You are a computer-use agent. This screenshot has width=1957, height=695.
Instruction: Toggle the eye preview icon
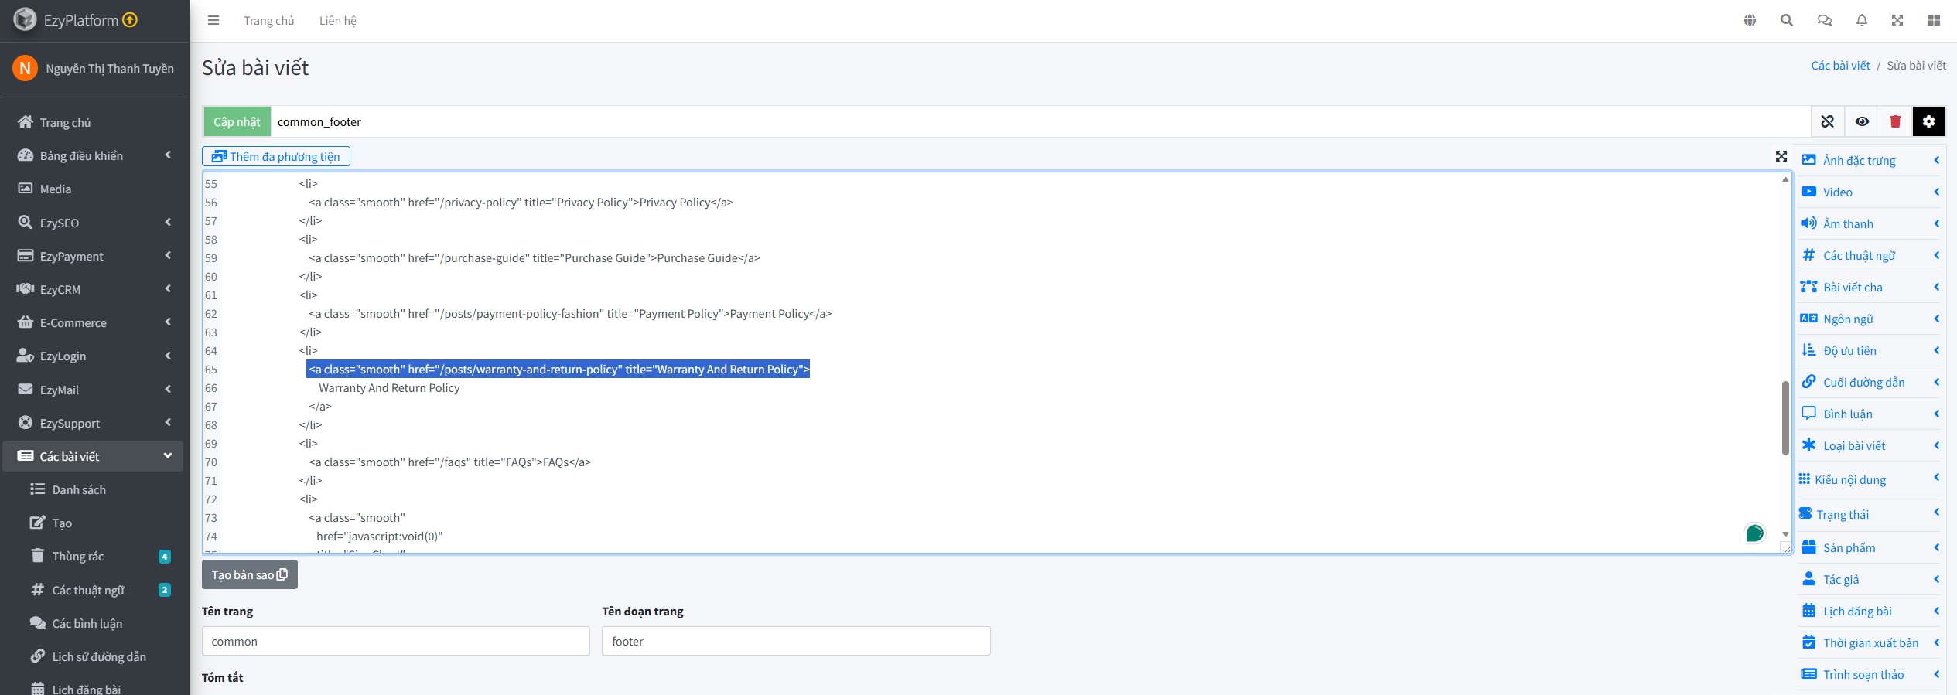(x=1862, y=121)
